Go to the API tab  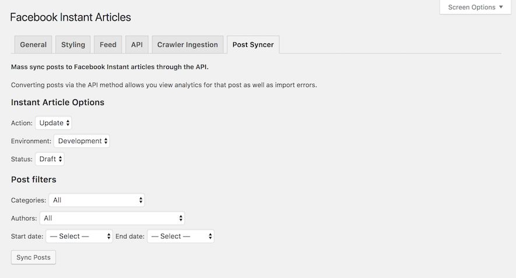point(137,44)
